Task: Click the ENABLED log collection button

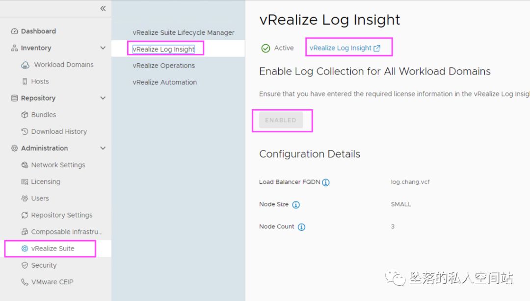Action: (x=281, y=120)
